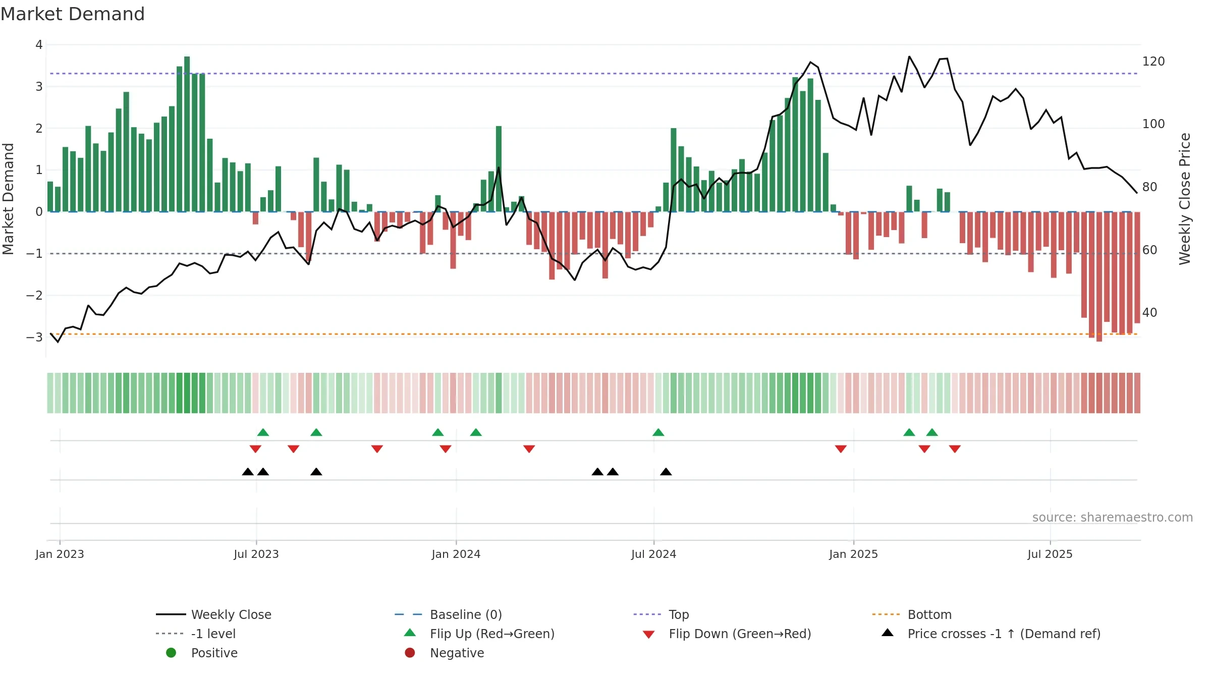The height and width of the screenshot is (681, 1211).
Task: Click the 120 price axis label
Action: pos(1153,61)
